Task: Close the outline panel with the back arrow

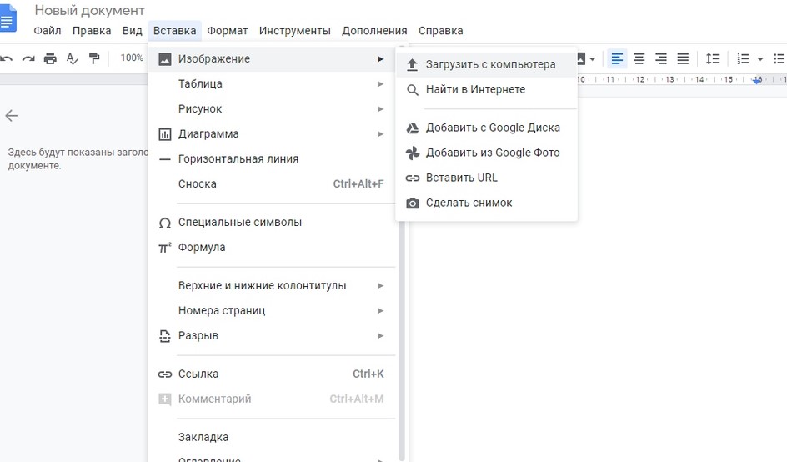Action: [x=12, y=116]
